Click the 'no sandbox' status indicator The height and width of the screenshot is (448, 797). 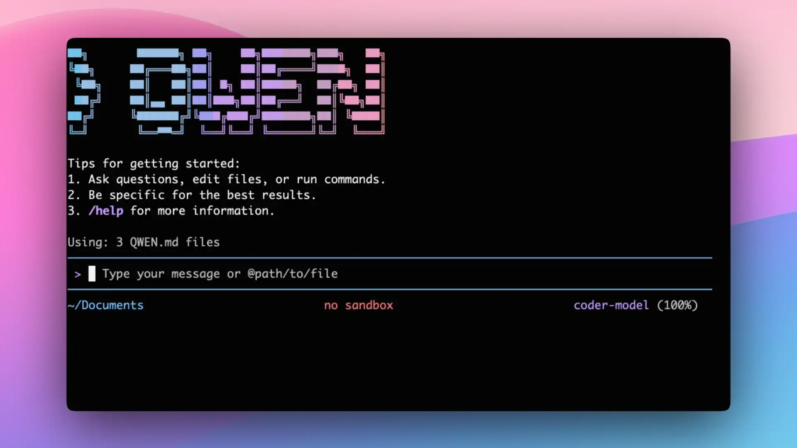tap(358, 305)
